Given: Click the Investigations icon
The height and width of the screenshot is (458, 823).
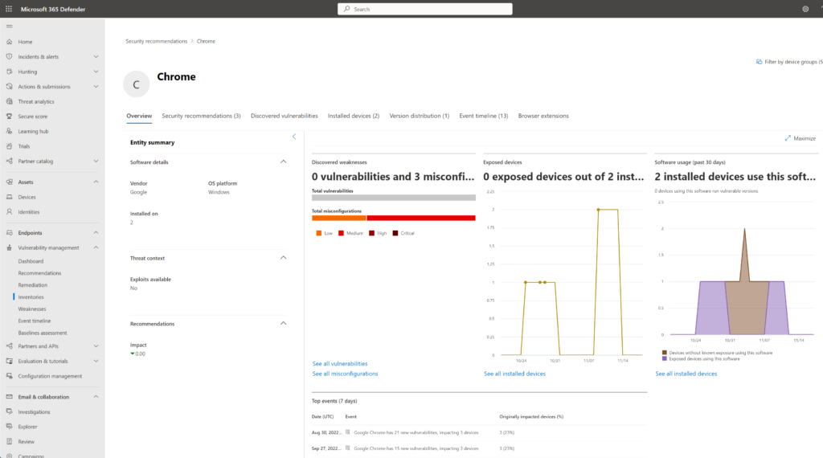Looking at the screenshot, I should tap(9, 412).
